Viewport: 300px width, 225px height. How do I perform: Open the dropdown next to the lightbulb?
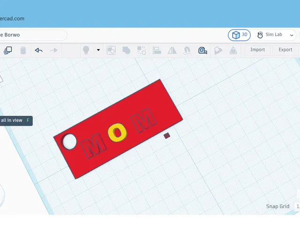tap(98, 50)
